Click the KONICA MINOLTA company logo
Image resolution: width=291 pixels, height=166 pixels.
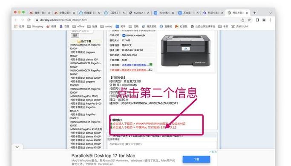[134, 35]
